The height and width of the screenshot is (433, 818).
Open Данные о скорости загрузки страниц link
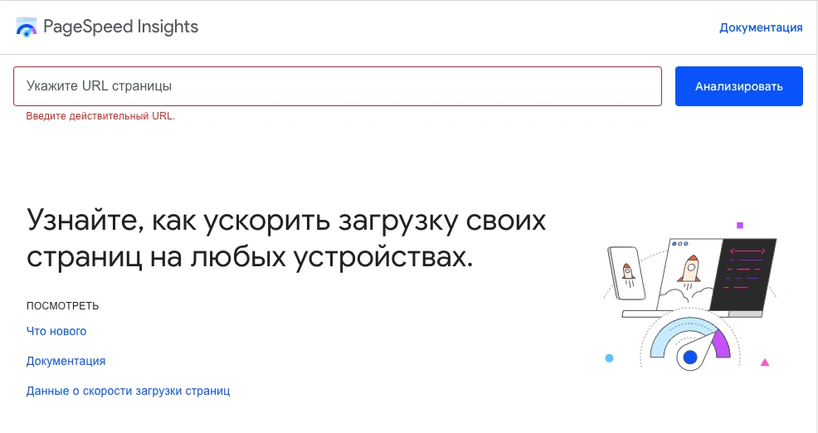[x=128, y=391]
